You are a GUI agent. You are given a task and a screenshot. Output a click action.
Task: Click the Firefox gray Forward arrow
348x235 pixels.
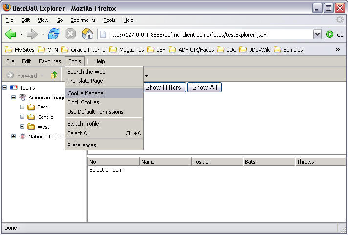coord(32,34)
